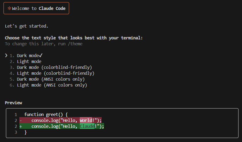Pick "5. Dark mode (ANSI colors only)"

click(x=47, y=79)
